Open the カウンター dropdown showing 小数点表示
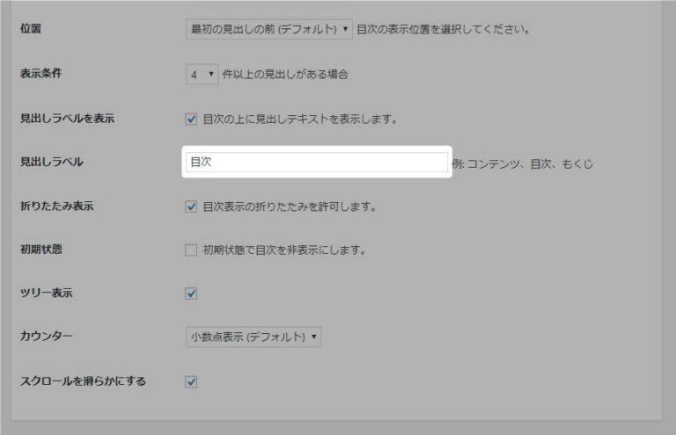Screen dimensions: 676x435 pyautogui.click(x=253, y=337)
